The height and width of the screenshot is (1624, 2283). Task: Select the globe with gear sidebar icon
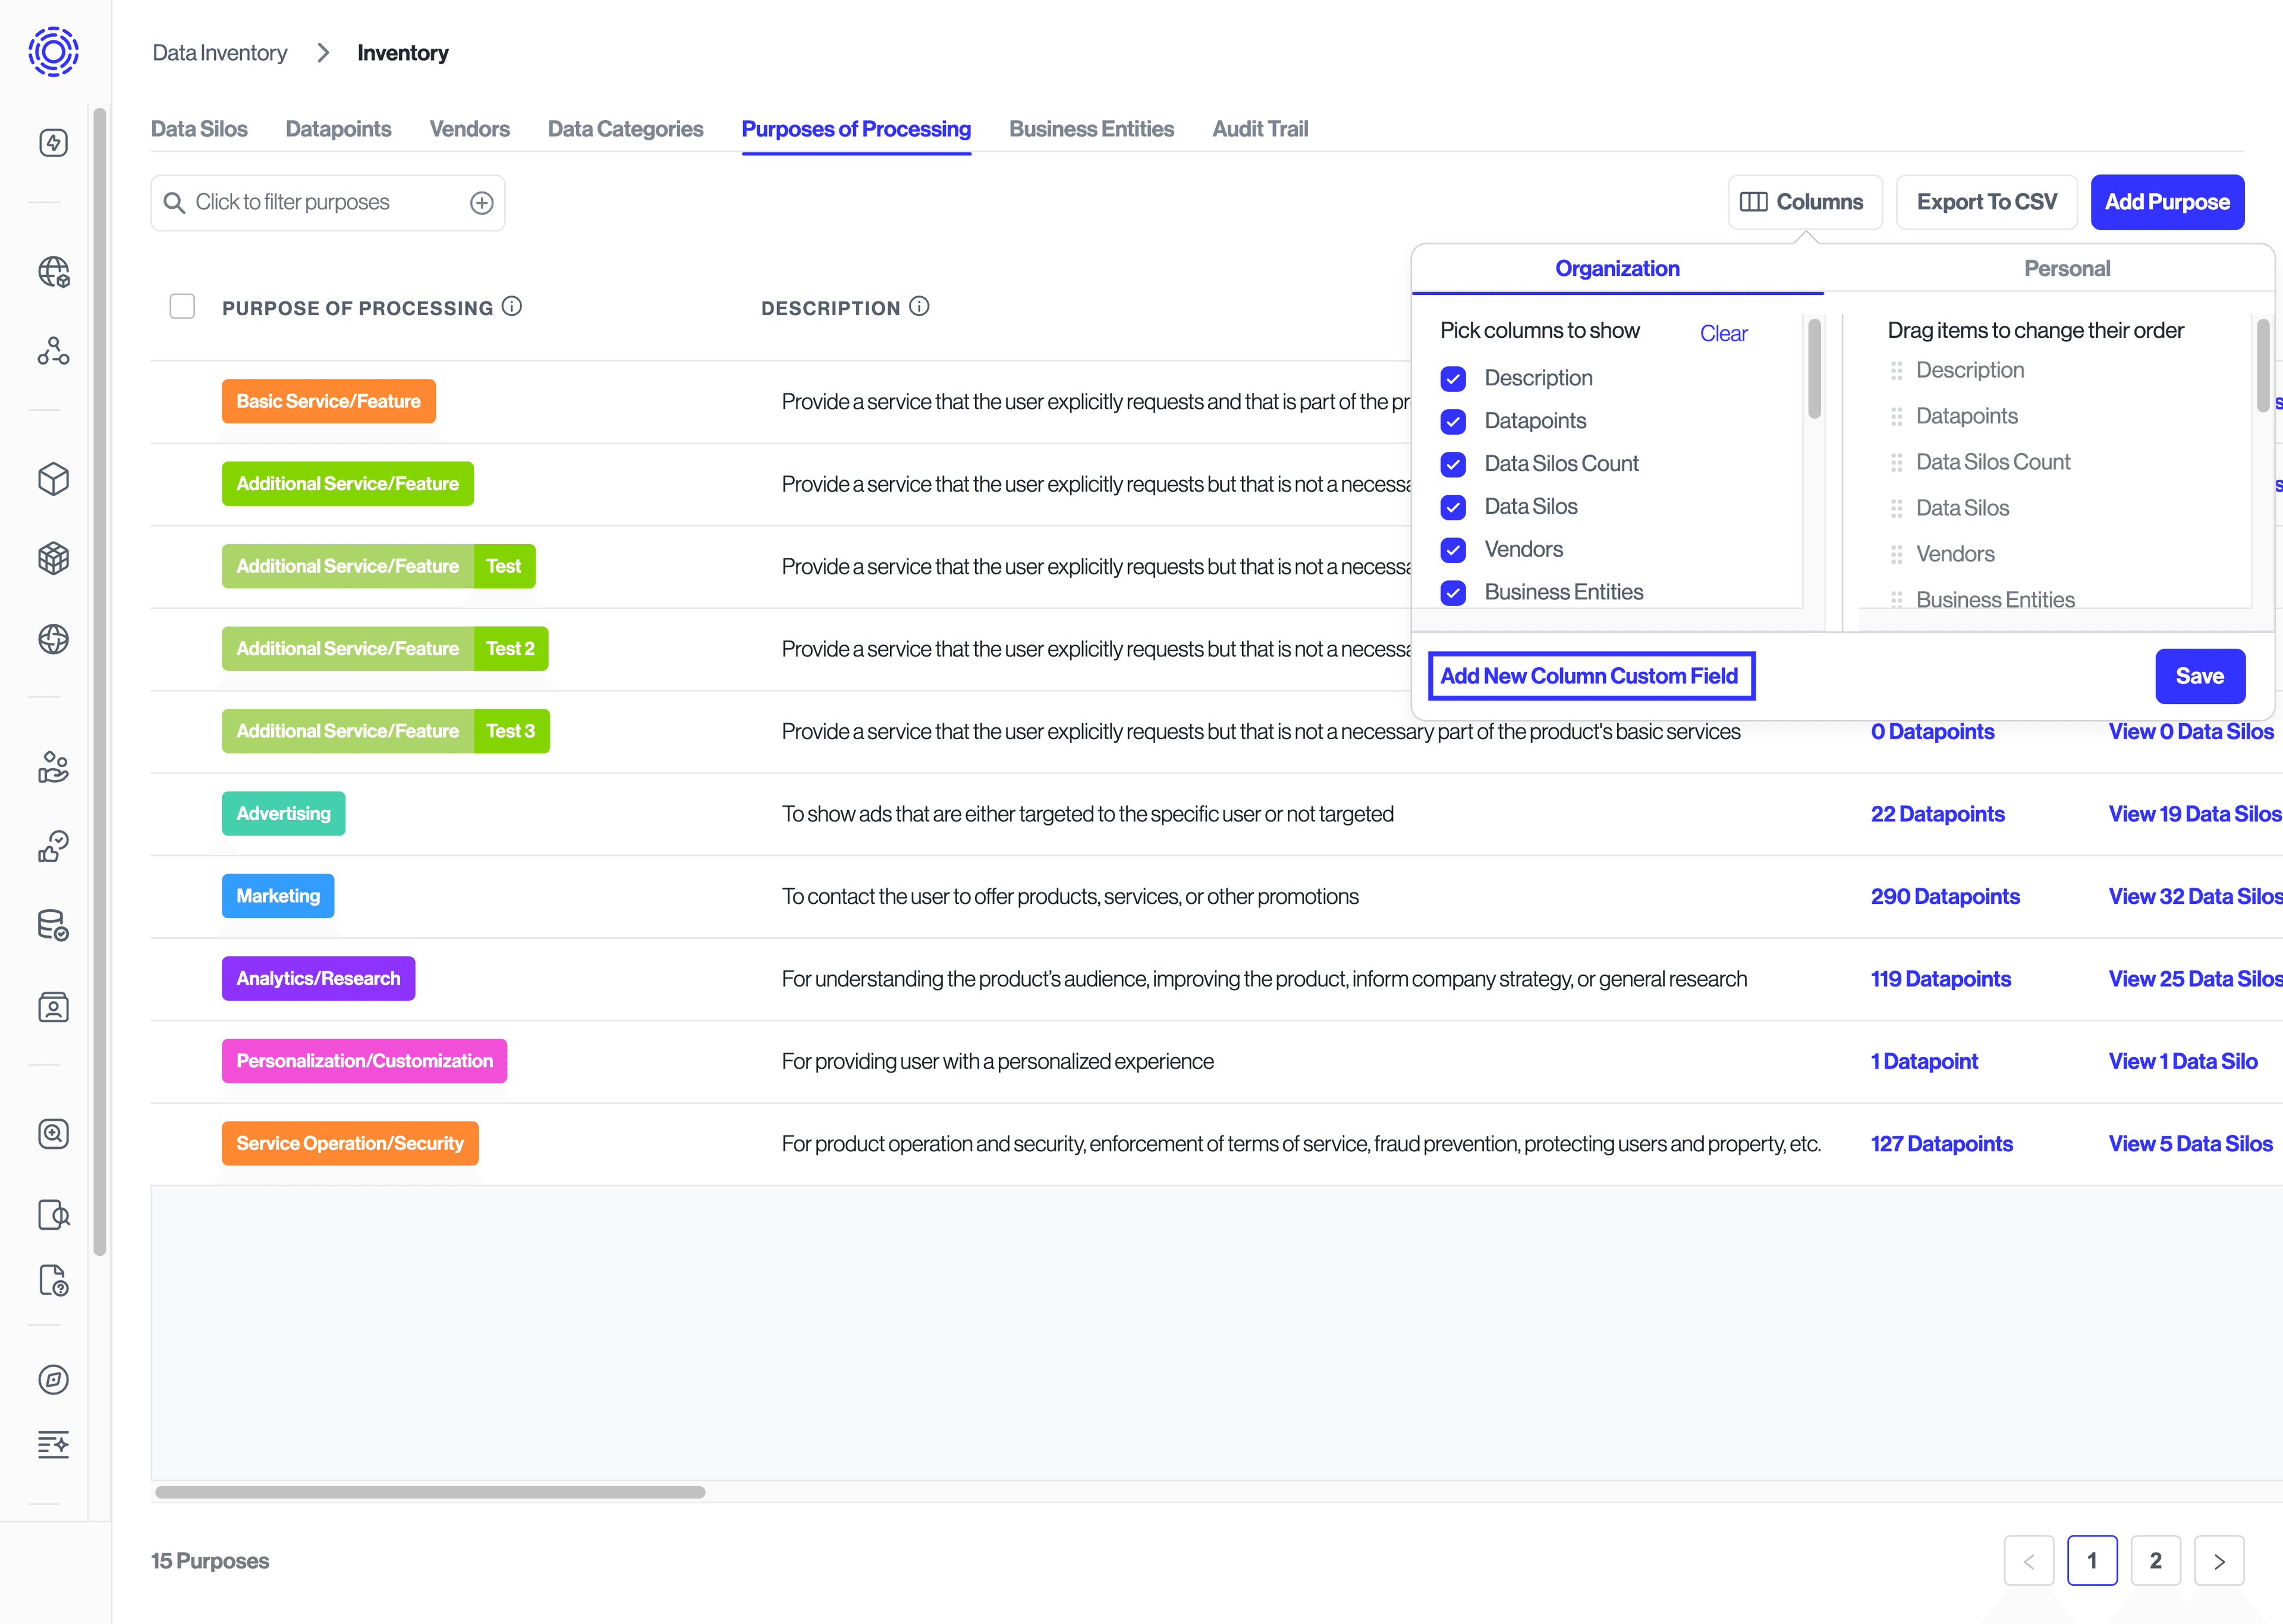(53, 271)
